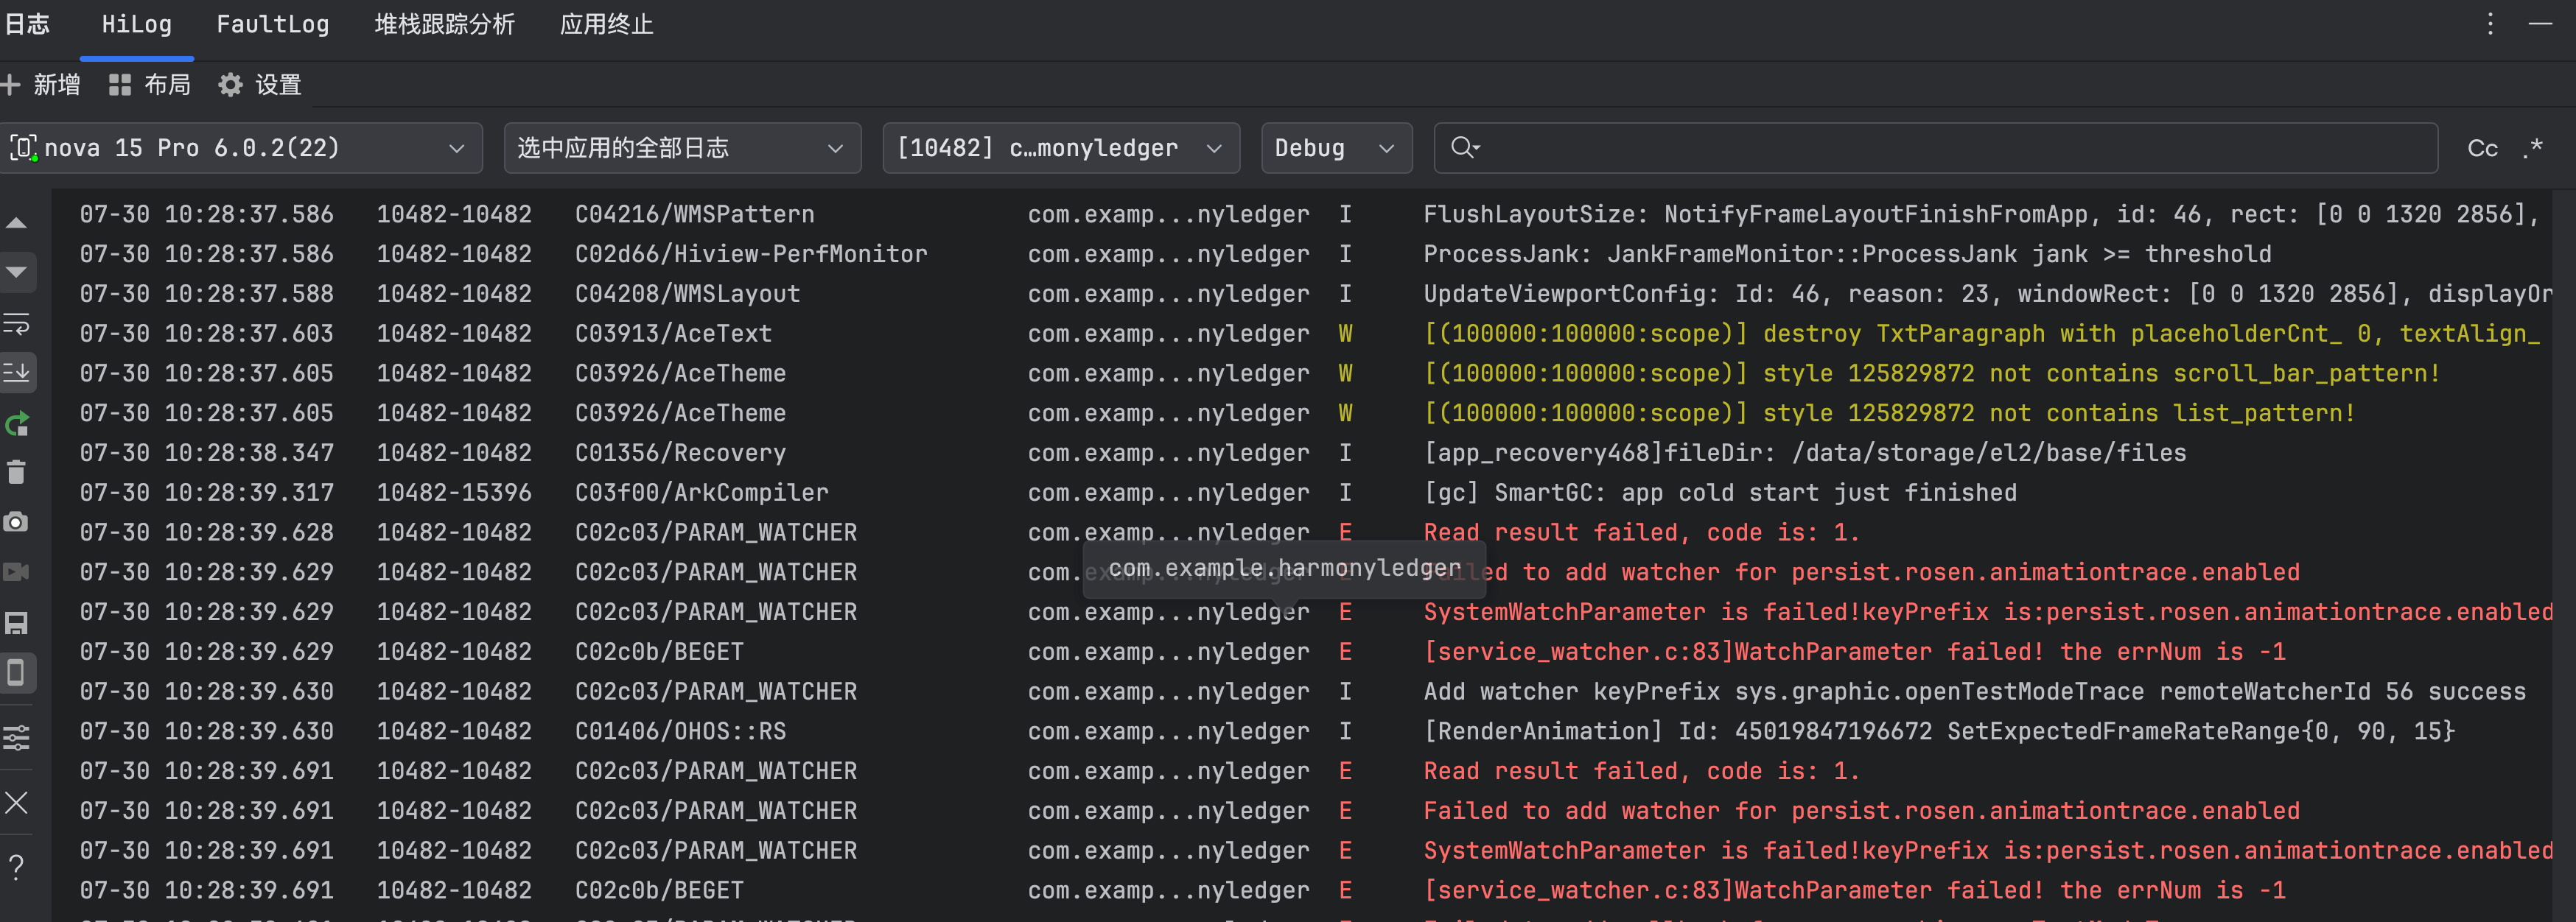Click the device icon in nova 15 Pro dropdown
Viewport: 2576px width, 922px height.
click(23, 148)
